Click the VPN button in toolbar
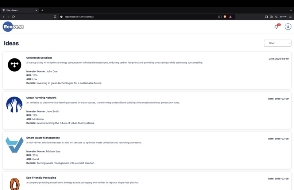Image resolution: width=294 pixels, height=190 pixels. click(x=283, y=17)
